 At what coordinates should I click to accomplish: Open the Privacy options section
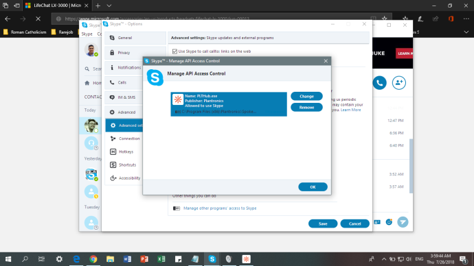(135, 53)
